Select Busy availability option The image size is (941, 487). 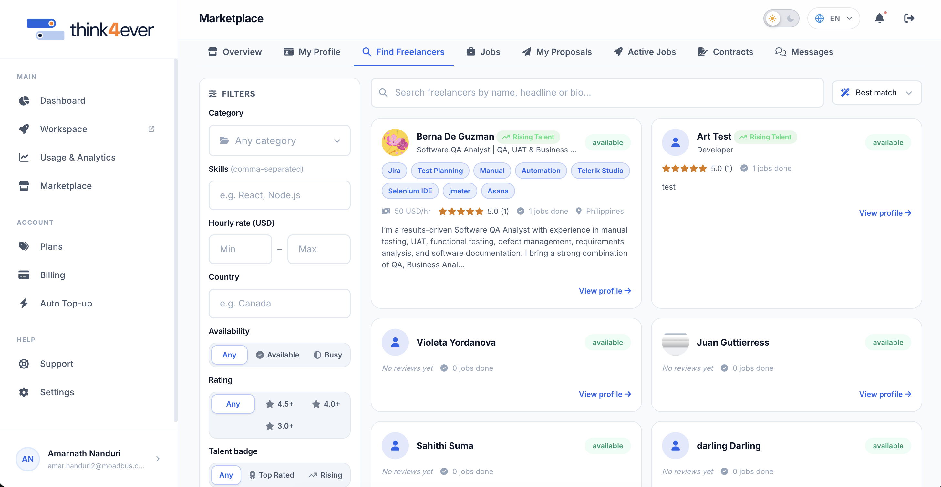[328, 355]
